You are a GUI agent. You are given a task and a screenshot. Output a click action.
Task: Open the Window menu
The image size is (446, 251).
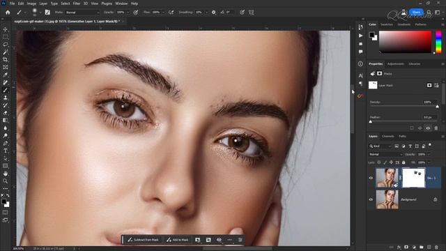[x=121, y=3]
